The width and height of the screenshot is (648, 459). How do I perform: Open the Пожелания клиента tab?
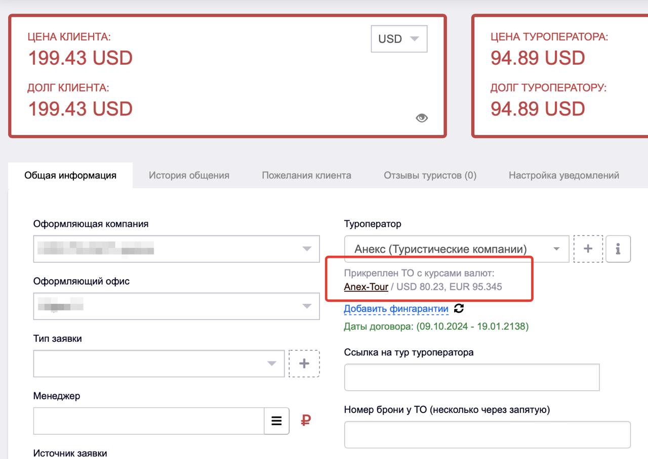click(306, 175)
